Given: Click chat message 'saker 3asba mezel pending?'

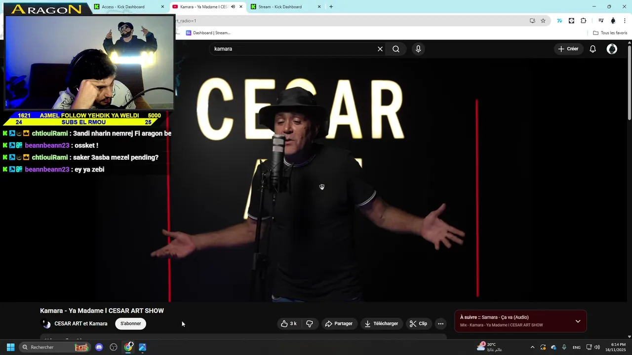Looking at the screenshot, I should tap(116, 157).
